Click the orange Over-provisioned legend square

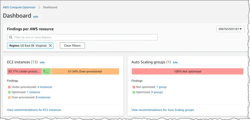coord(9,97)
